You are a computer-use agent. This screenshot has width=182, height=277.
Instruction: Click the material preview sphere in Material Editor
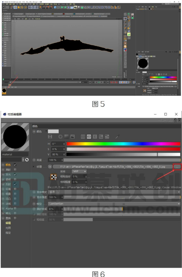click(15, 137)
